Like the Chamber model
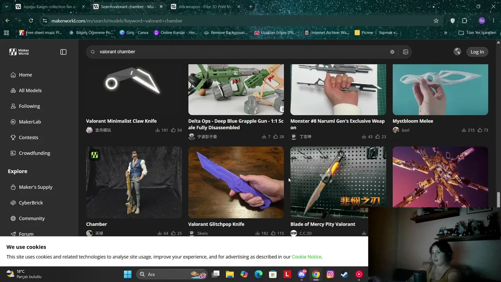This screenshot has height=282, width=501. (173, 233)
